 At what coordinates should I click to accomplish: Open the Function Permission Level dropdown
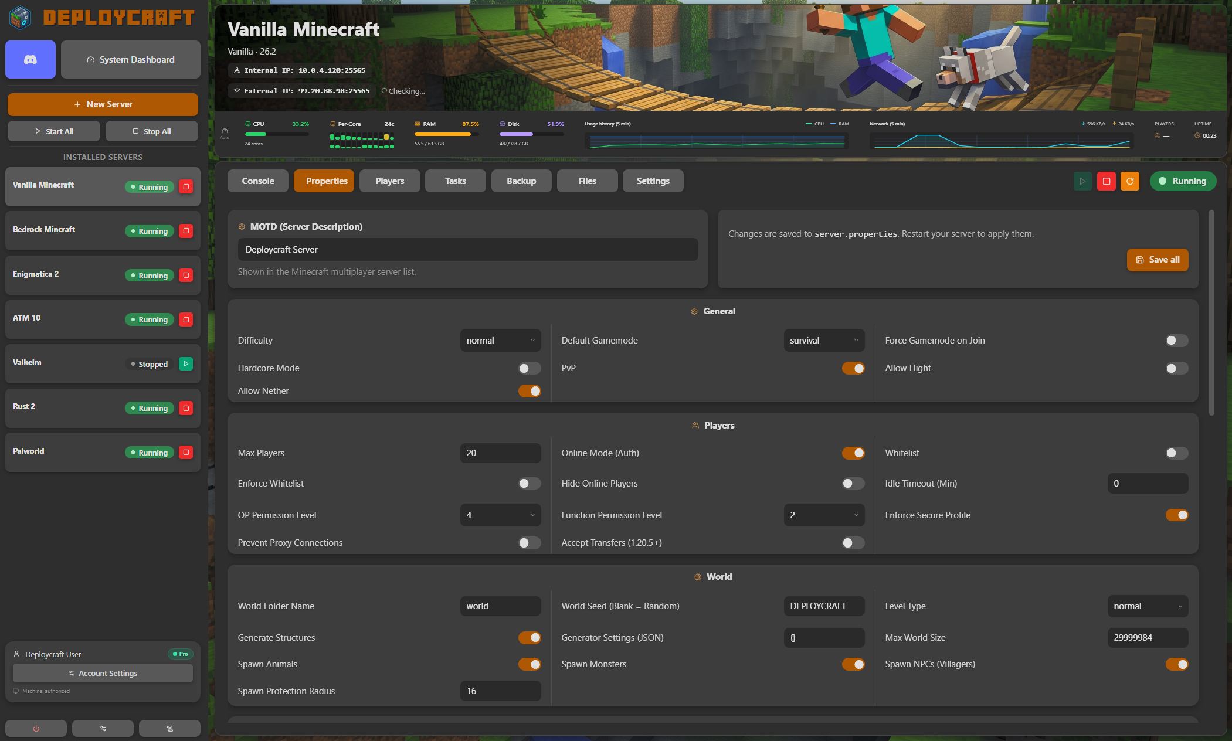tap(824, 515)
